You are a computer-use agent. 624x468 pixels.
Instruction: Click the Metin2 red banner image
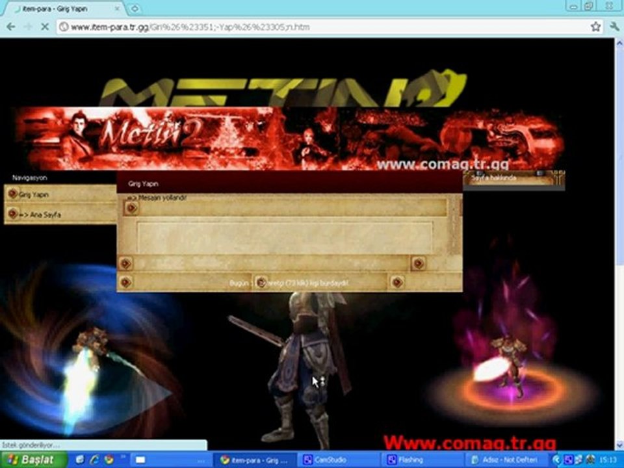click(289, 138)
